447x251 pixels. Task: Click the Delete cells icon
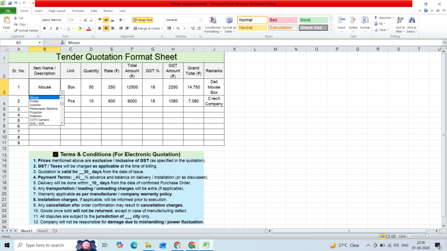(353, 20)
